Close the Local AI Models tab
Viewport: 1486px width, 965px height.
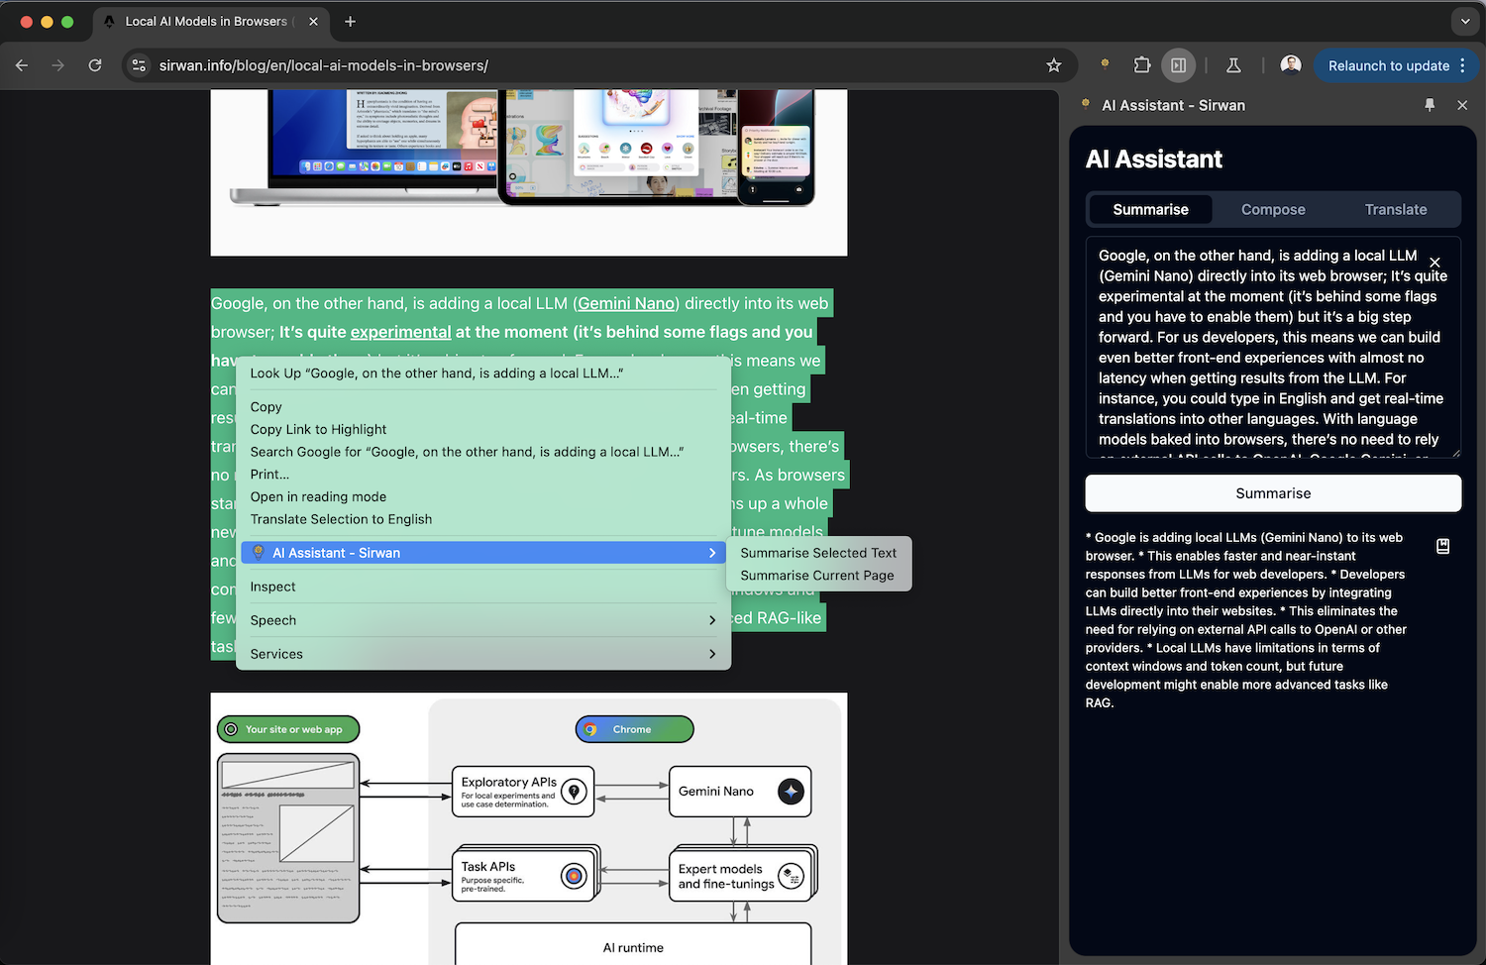pyautogui.click(x=313, y=21)
